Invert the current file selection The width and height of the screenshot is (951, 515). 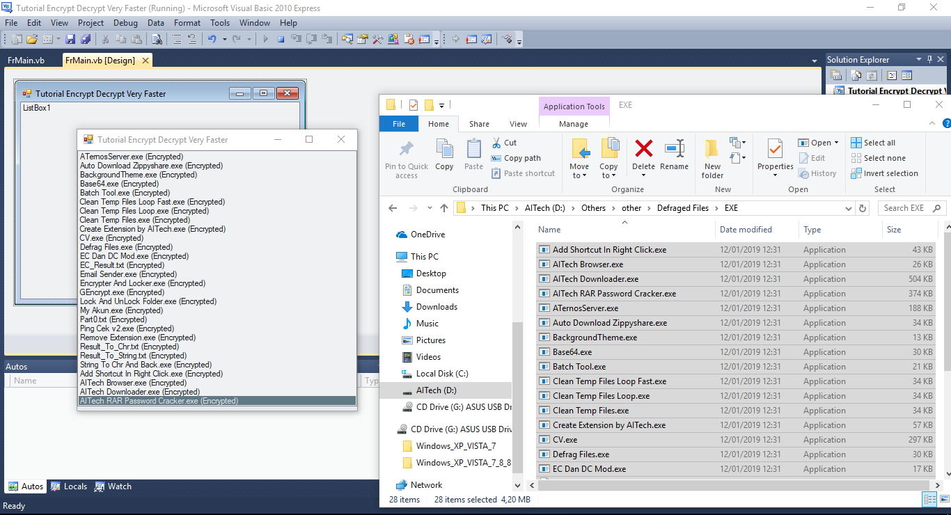click(x=885, y=173)
